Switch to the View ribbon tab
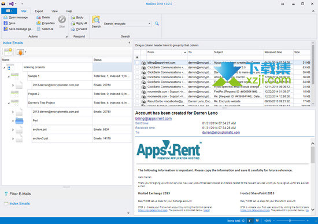Viewport: 318px width, 224px height. pos(54,11)
